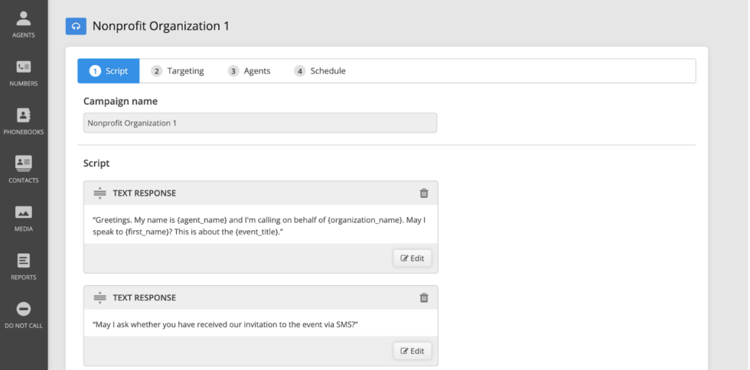View Reports from the sidebar
Screen dimensions: 750x370
click(x=24, y=265)
